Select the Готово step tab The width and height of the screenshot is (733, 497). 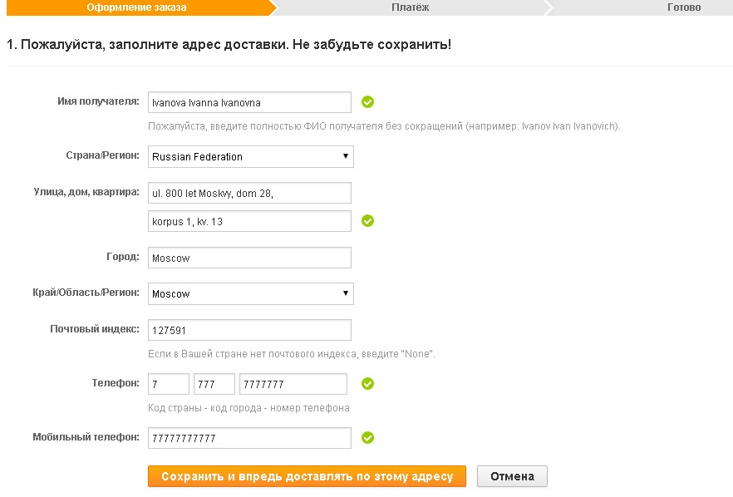pos(684,7)
